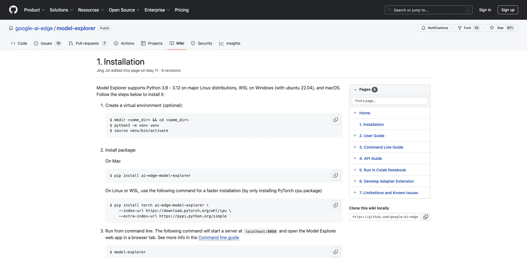Expand the 2. User Guide outline arrow
The width and height of the screenshot is (527, 258).
pyautogui.click(x=355, y=135)
